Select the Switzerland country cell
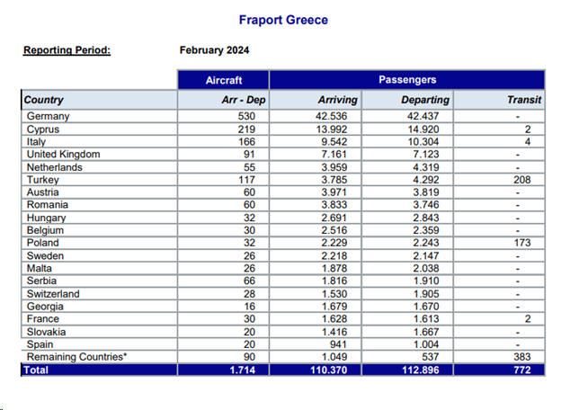This screenshot has width=561, height=410. click(x=53, y=293)
